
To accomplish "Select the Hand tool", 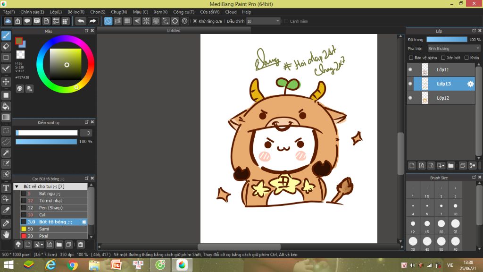I will 6,235.
